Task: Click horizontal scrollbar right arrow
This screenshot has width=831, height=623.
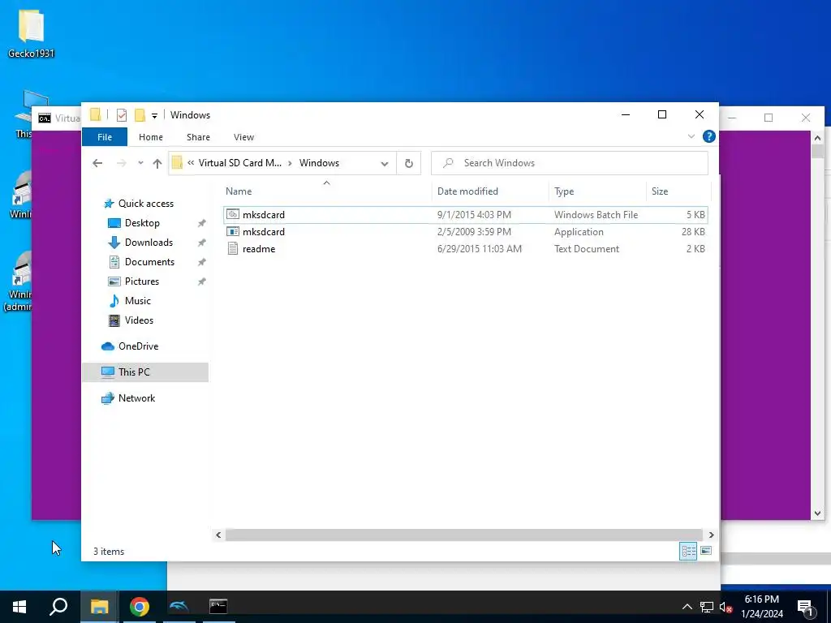Action: [711, 535]
